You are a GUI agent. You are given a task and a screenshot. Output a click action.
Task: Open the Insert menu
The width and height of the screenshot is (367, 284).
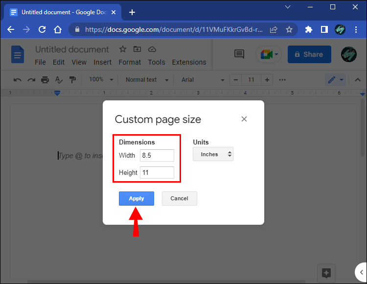tap(103, 62)
